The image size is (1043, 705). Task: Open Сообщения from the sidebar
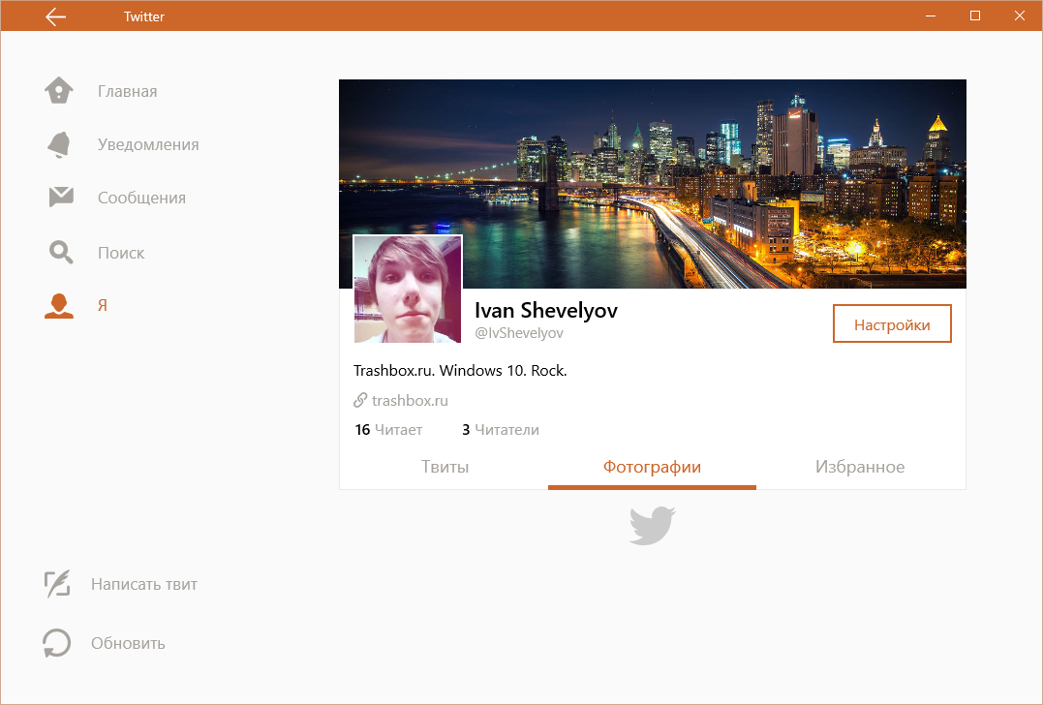tap(141, 198)
